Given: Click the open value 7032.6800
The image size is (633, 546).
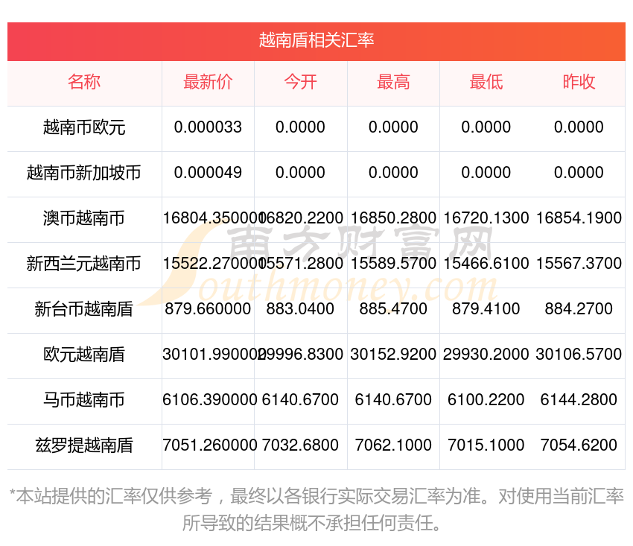Looking at the screenshot, I should pos(300,445).
